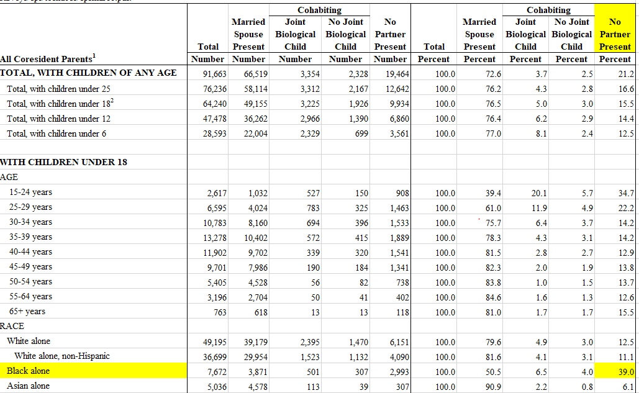This screenshot has width=639, height=393.
Task: Click cell value 1,032
Action: (x=258, y=193)
